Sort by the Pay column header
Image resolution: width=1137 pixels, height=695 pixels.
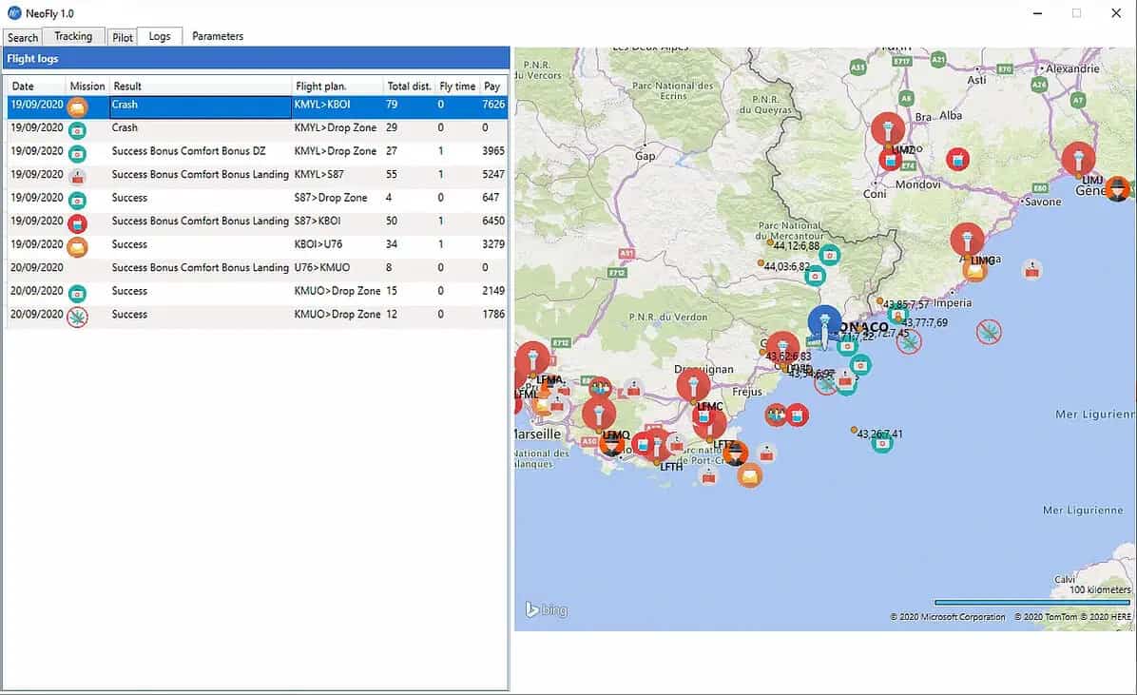click(x=491, y=87)
